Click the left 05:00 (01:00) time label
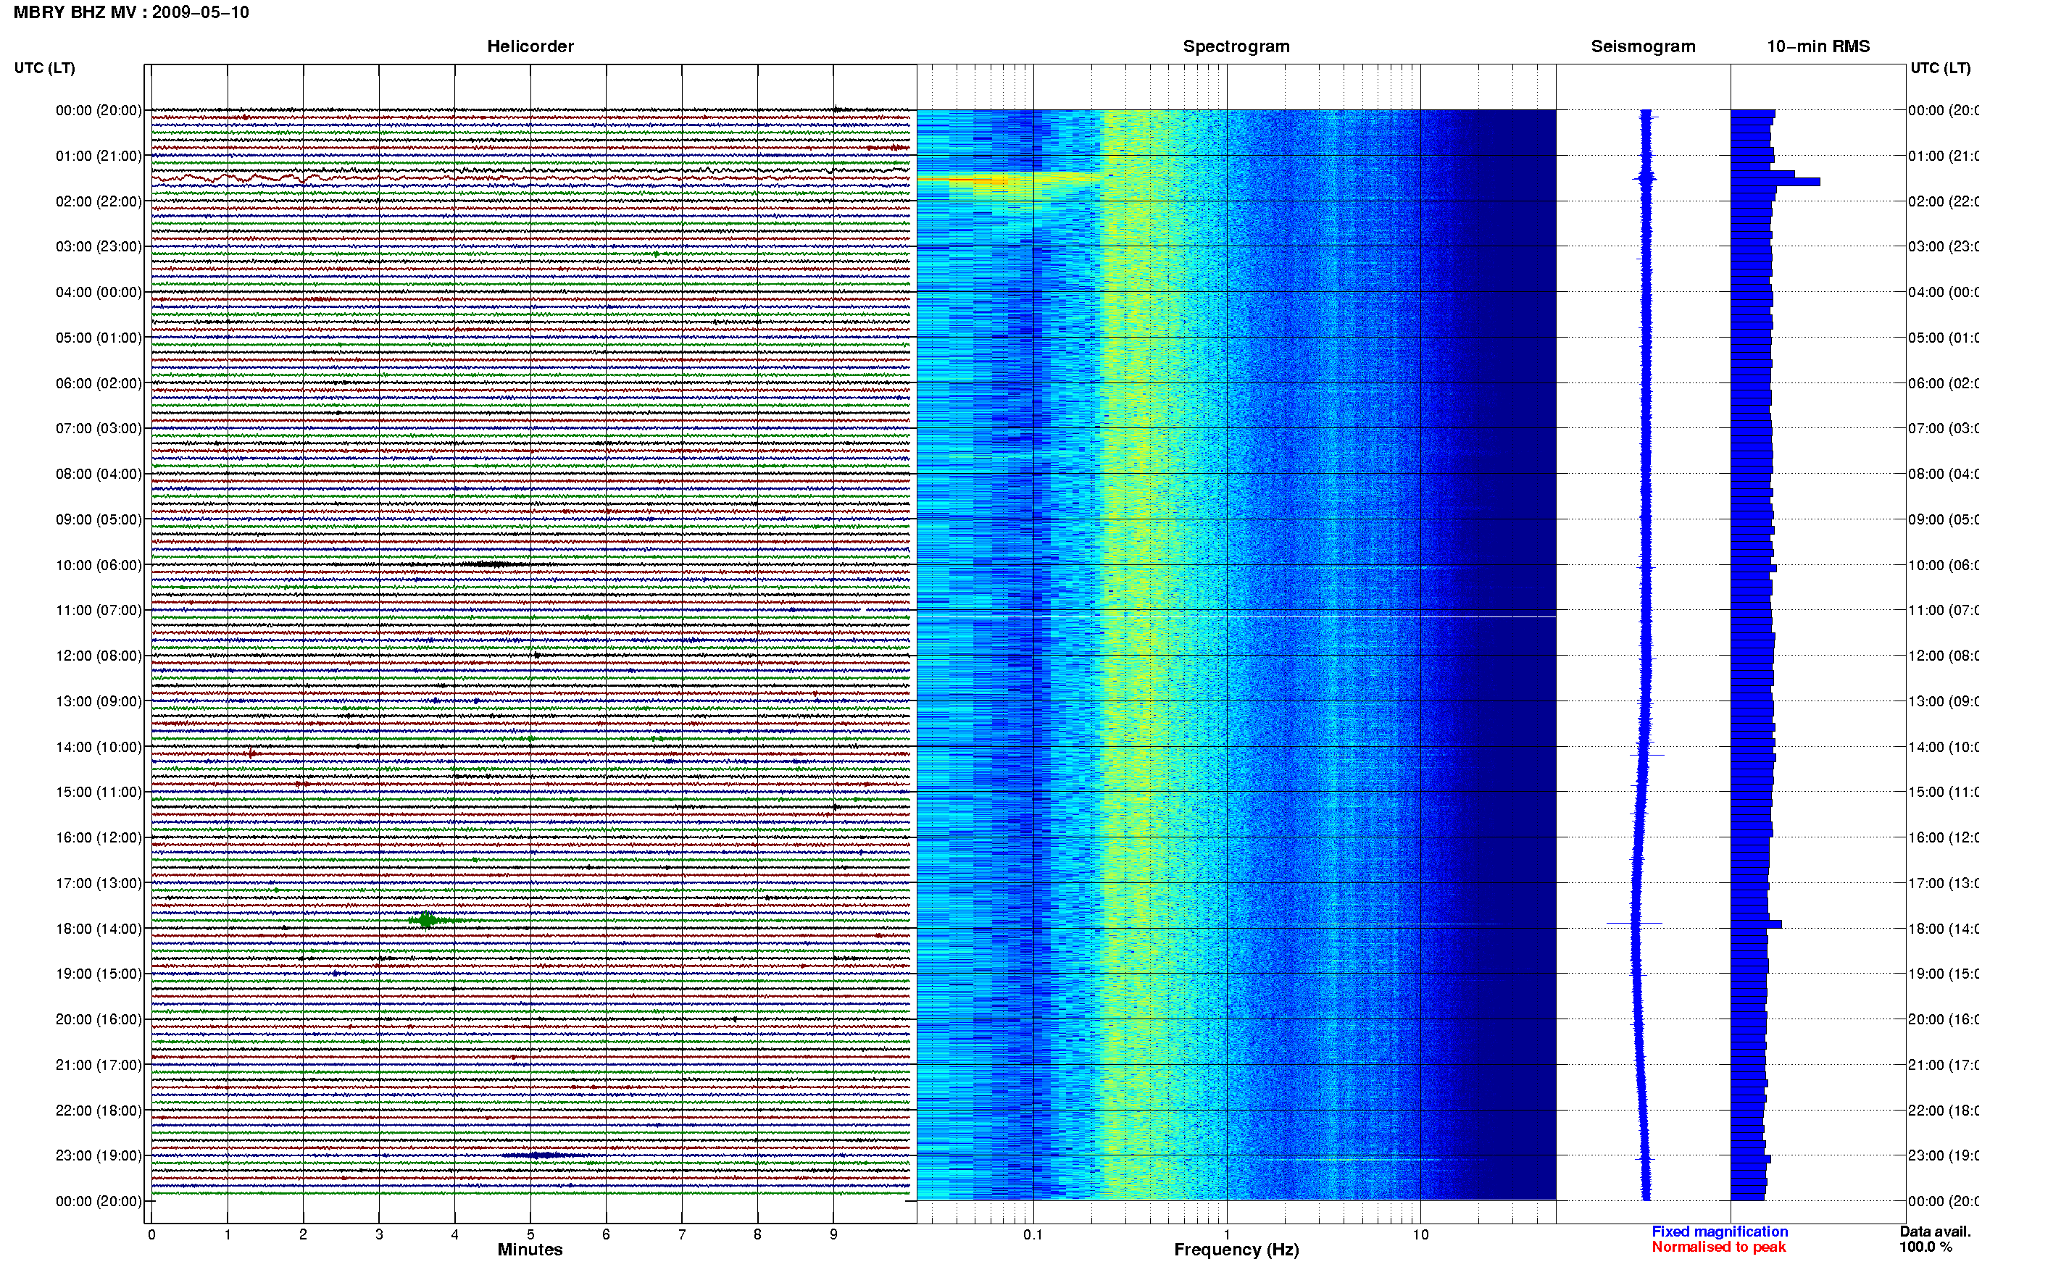2061x1288 pixels. click(x=99, y=338)
